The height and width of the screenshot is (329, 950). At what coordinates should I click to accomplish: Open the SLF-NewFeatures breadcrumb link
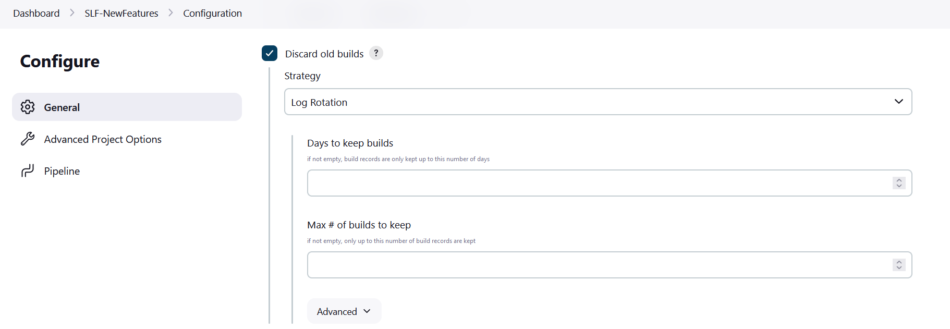tap(121, 13)
